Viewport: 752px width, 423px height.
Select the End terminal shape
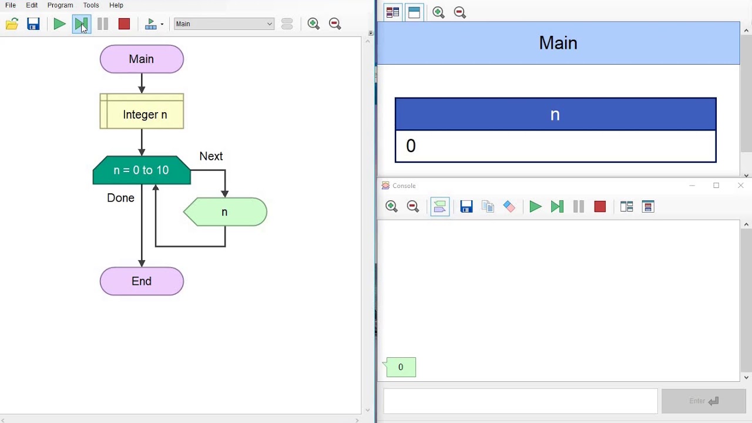point(142,281)
